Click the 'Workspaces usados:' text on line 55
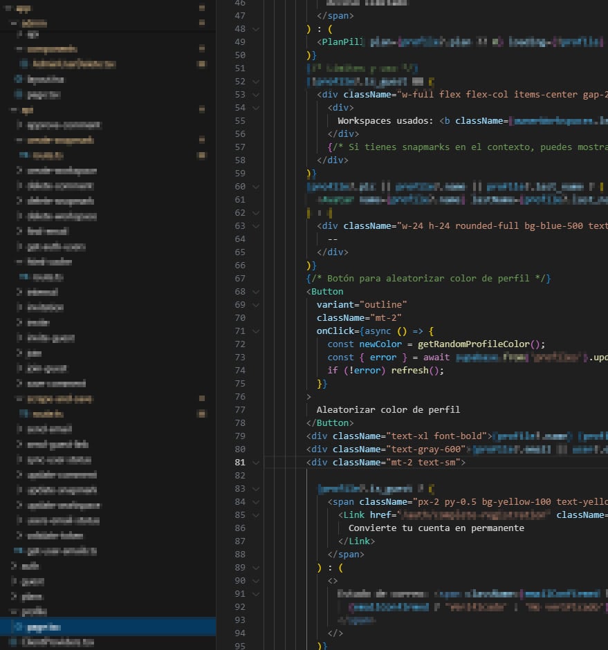The image size is (608, 650). 385,121
